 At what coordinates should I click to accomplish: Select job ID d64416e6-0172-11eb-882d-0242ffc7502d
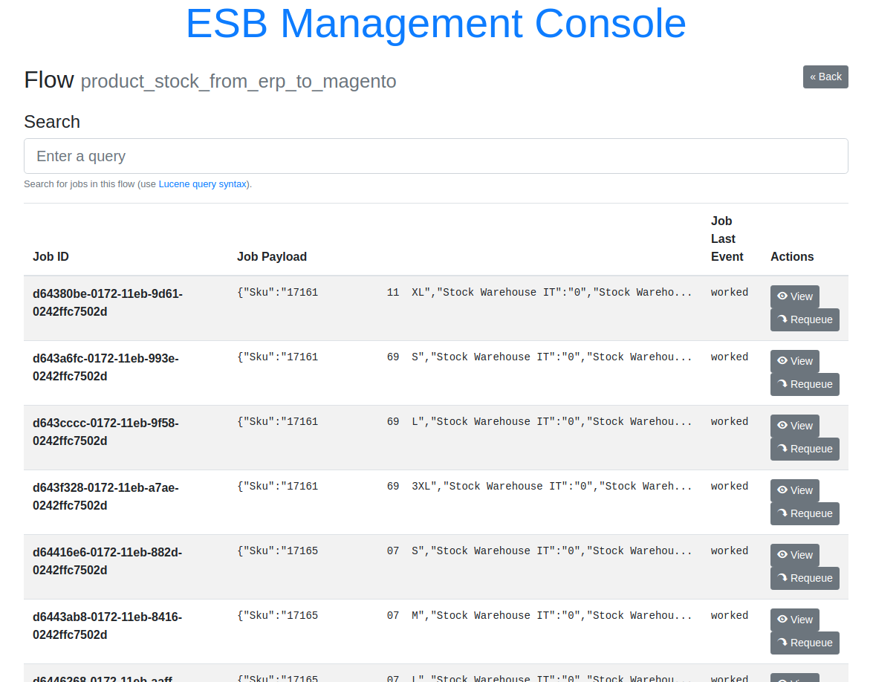(108, 561)
